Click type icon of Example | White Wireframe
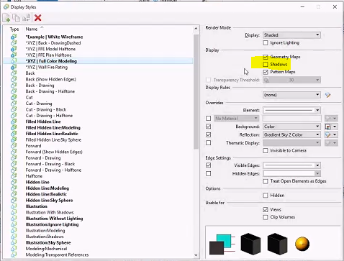 pyautogui.click(x=14, y=37)
